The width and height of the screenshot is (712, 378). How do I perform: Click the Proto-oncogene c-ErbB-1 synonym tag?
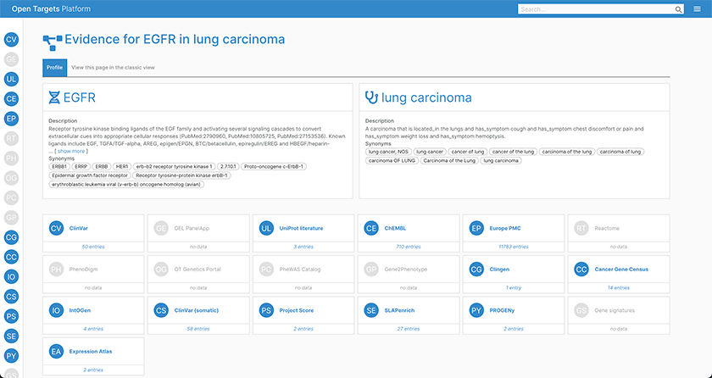274,166
